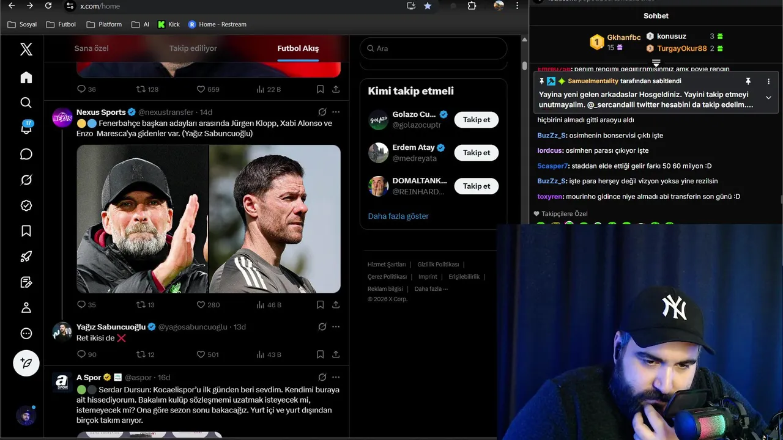Bookmark the top post with 22 B views
Screen dimensions: 783x440
pyautogui.click(x=320, y=89)
